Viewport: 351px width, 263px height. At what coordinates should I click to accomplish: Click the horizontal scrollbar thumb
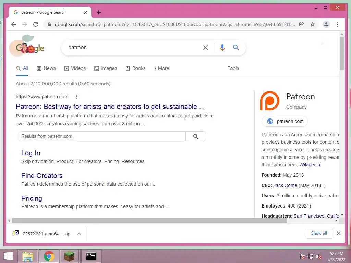(149, 221)
